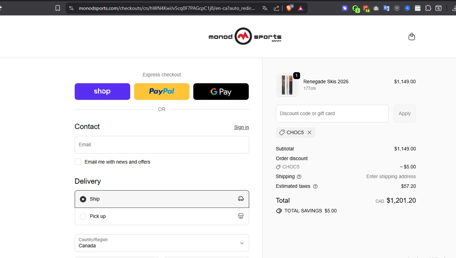Screen dimensions: 456x258
Task: Click the gray circular extension icon
Action: click(x=397, y=8)
